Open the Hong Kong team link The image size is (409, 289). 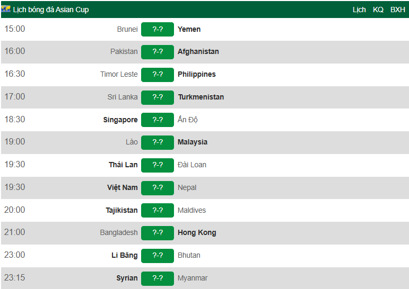click(x=197, y=233)
